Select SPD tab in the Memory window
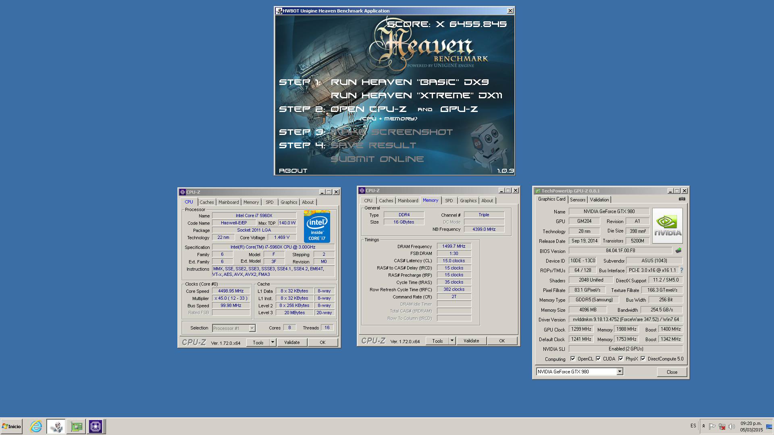The width and height of the screenshot is (774, 435). click(x=449, y=201)
